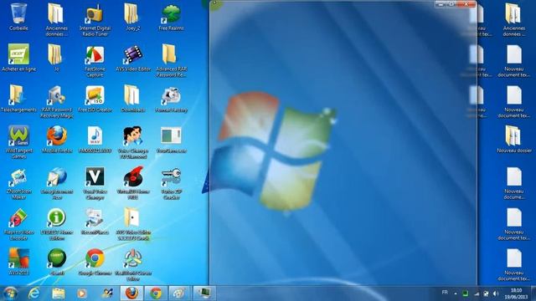Open the volume control in tray
The height and width of the screenshot is (301, 536).
tap(496, 293)
